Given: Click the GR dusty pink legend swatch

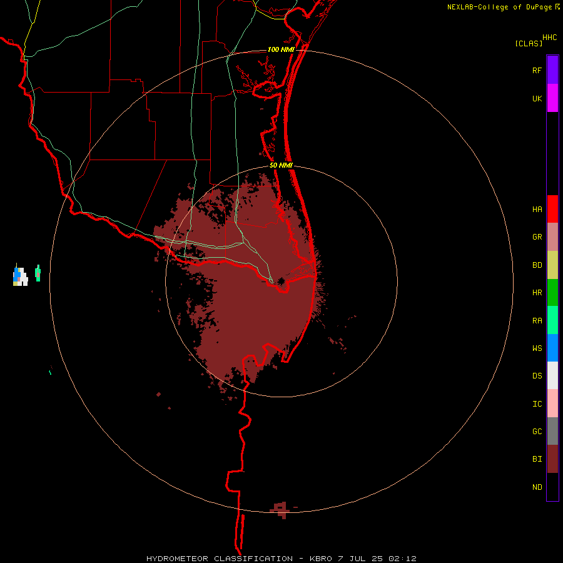Looking at the screenshot, I should 552,237.
